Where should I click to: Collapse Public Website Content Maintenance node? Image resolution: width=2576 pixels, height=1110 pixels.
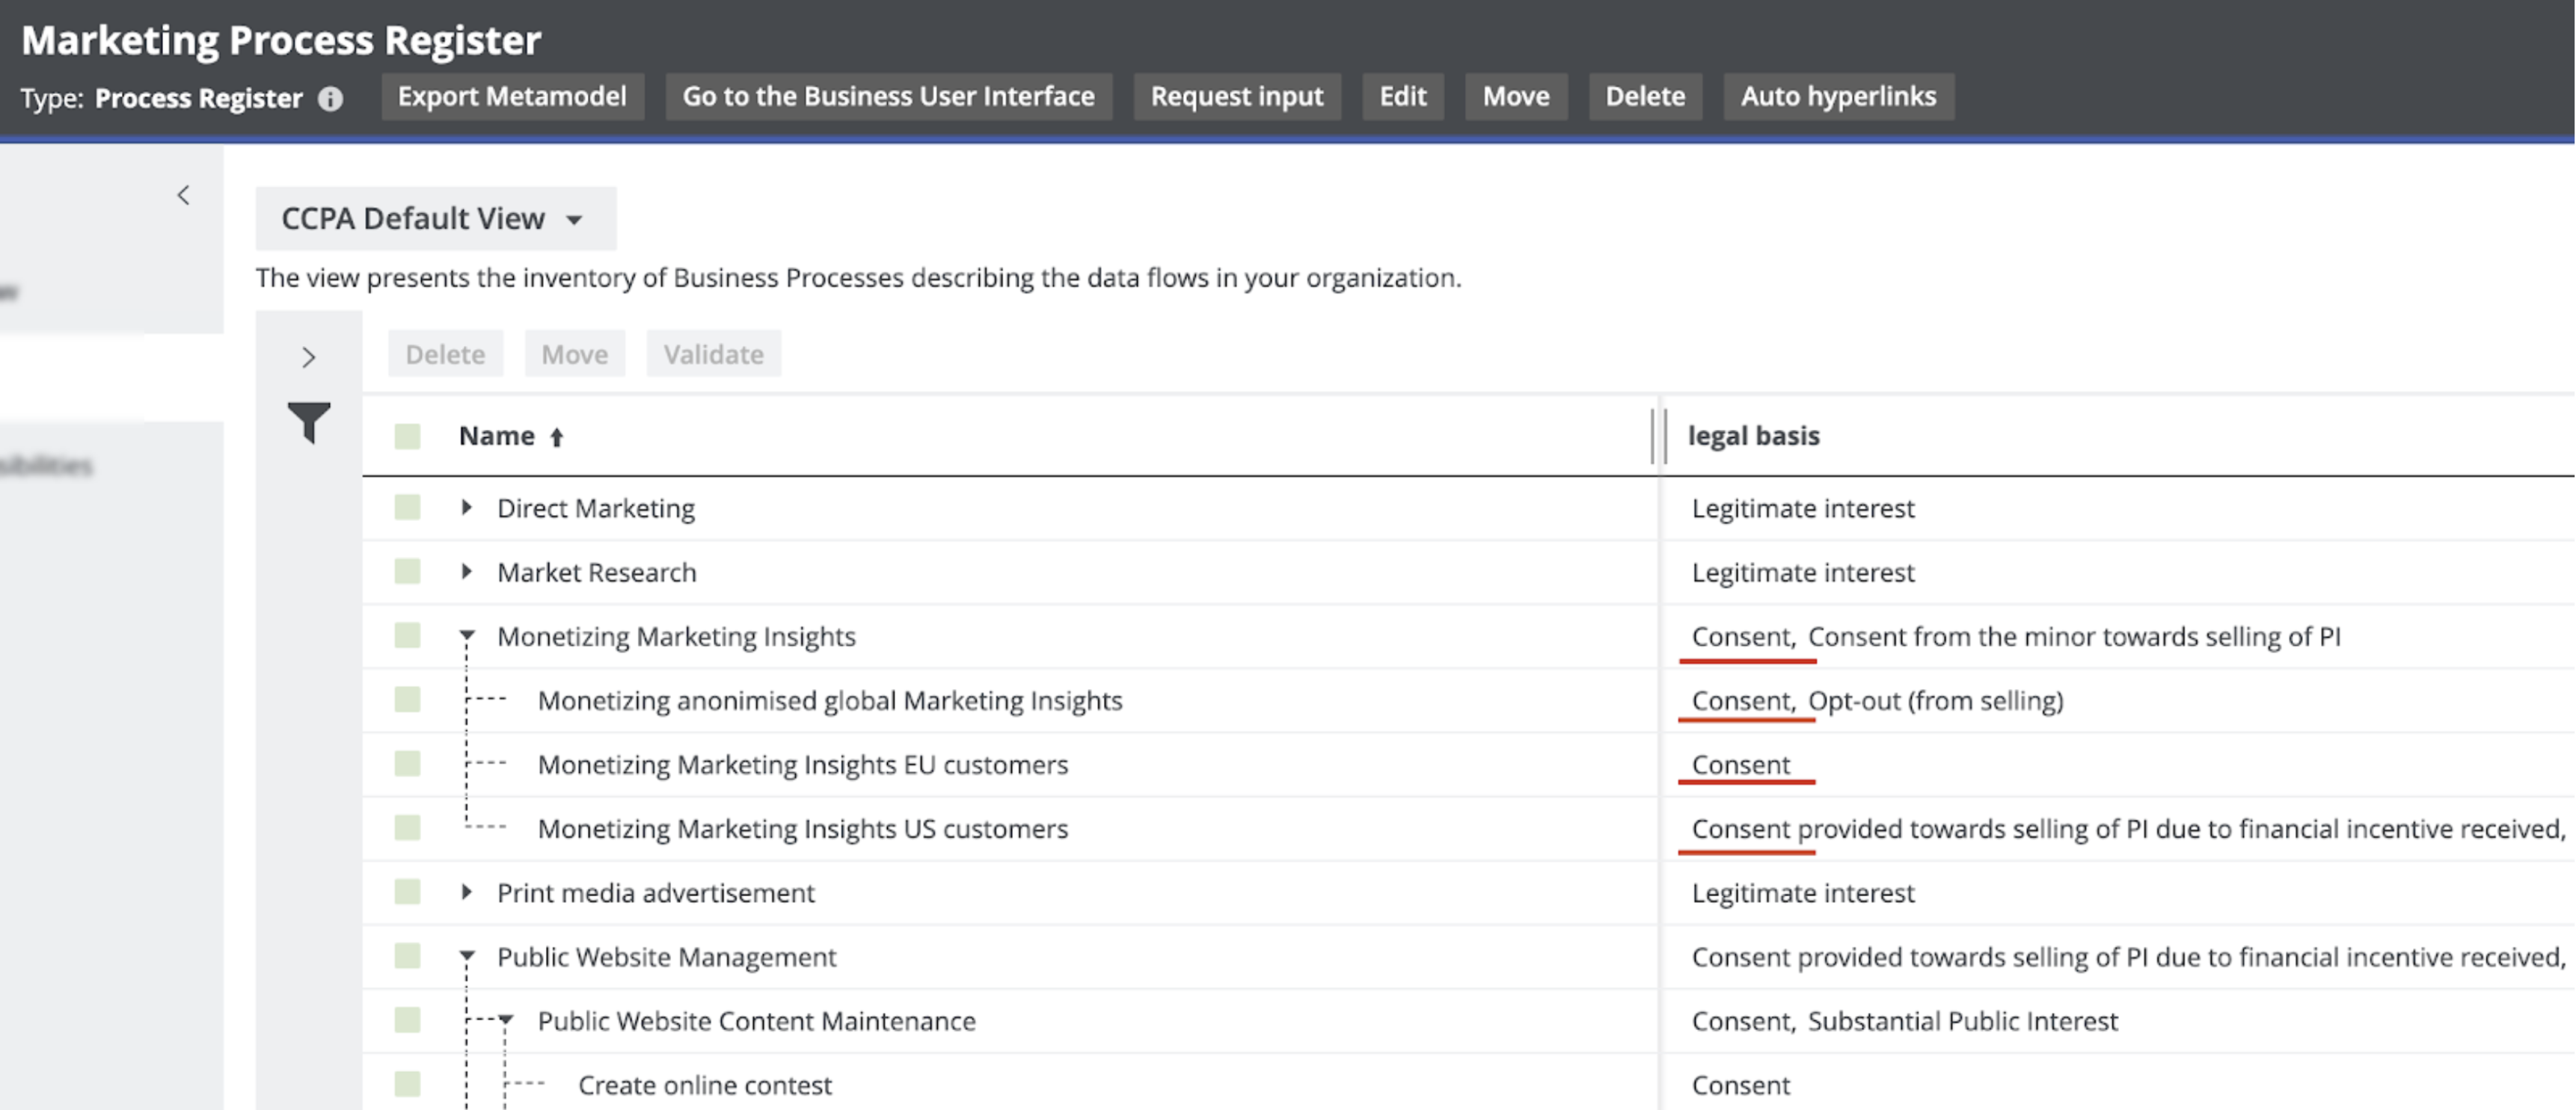pos(506,1020)
